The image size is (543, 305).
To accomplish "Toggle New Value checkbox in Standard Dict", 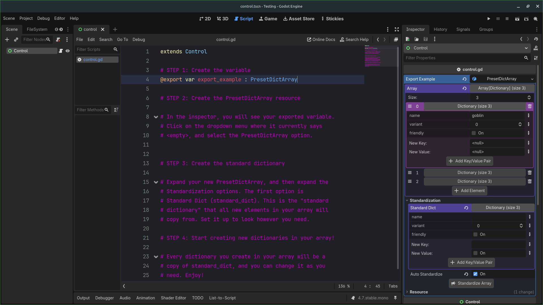I will click(x=475, y=253).
